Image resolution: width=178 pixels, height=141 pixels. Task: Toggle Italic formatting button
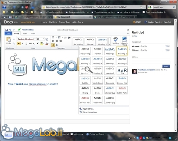pyautogui.click(x=23, y=43)
